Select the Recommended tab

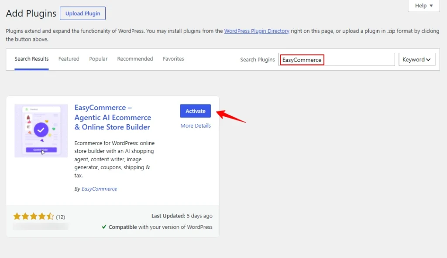(135, 59)
